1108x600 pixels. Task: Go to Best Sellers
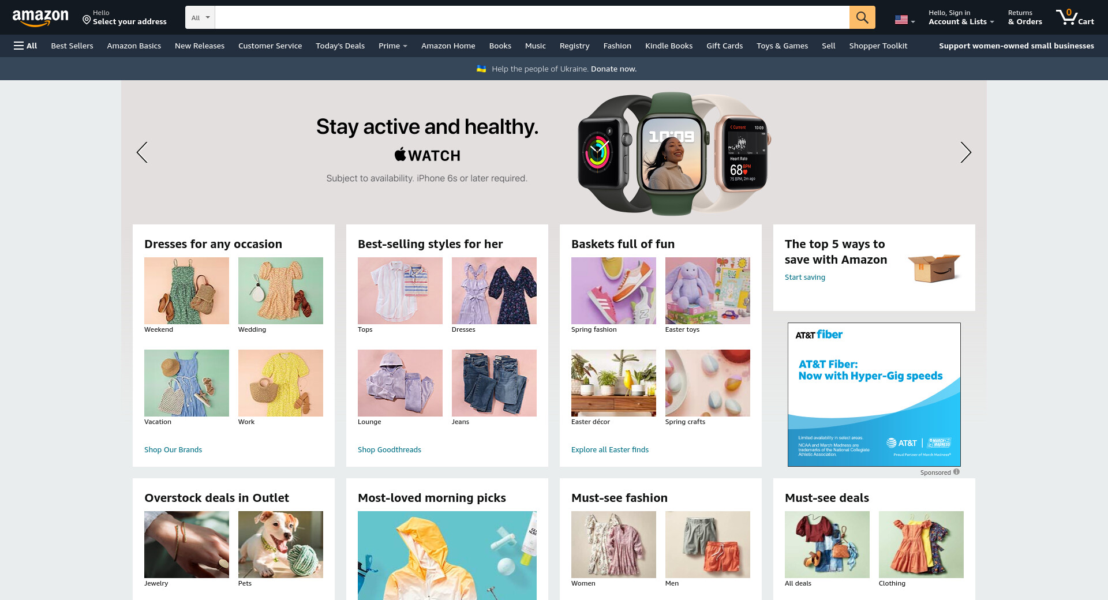click(72, 46)
